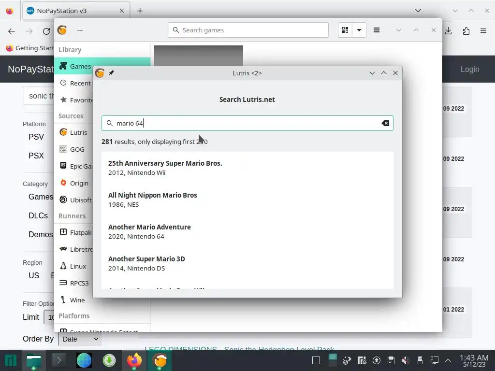Select the Epic Games source
Viewport: 495px width, 371px height.
point(76,166)
